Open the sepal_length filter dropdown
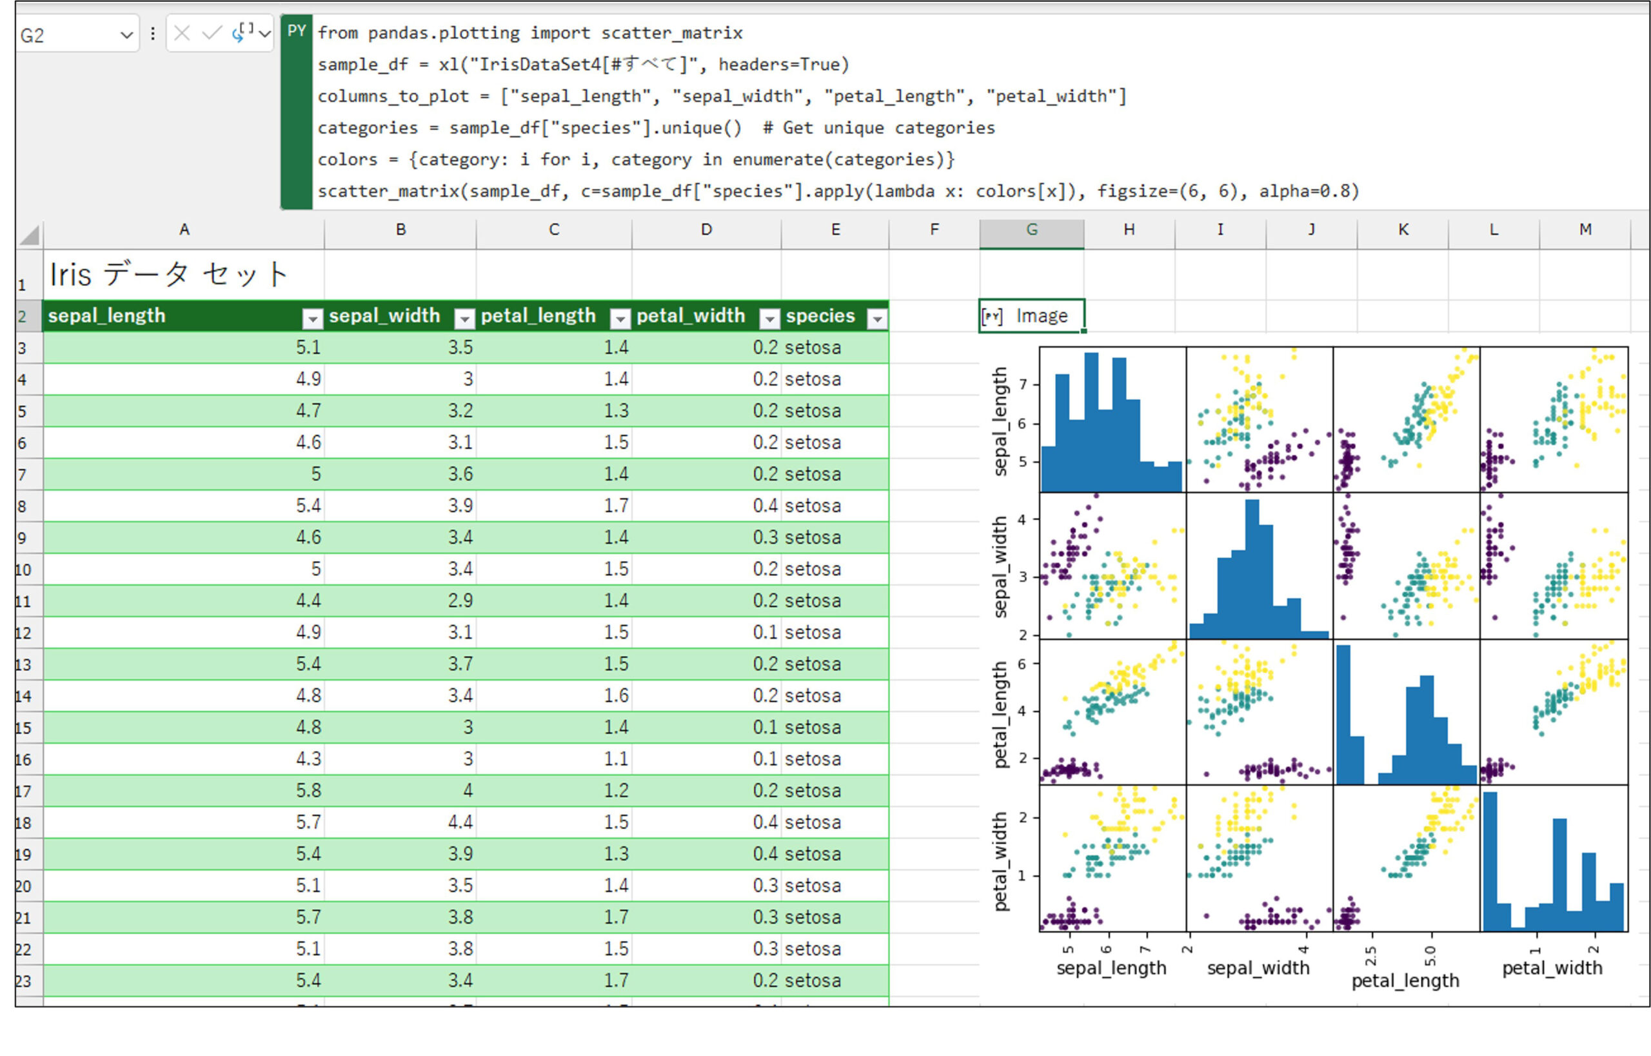1651x1056 pixels. click(312, 318)
